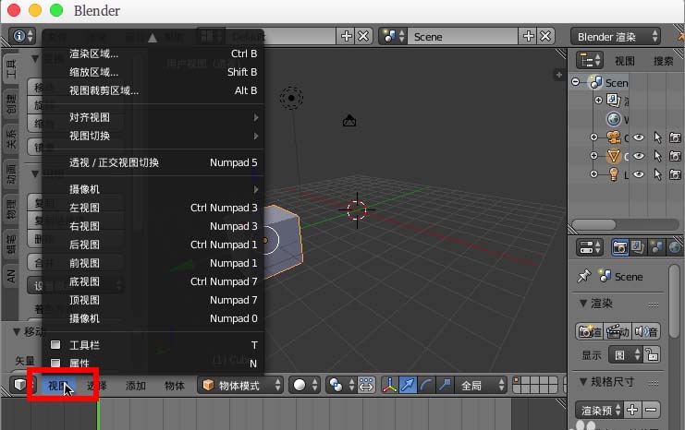
Task: Delete the current screen layout
Action: point(363,36)
